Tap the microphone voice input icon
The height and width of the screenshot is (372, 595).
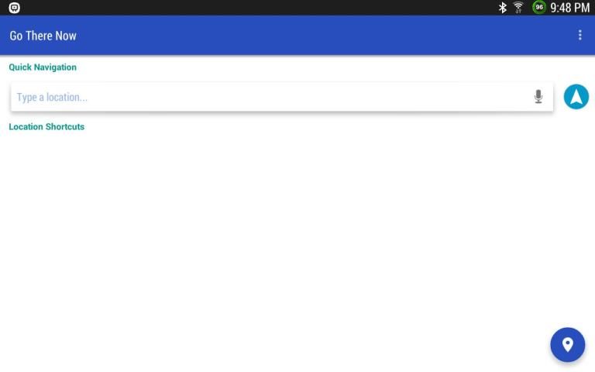(538, 97)
